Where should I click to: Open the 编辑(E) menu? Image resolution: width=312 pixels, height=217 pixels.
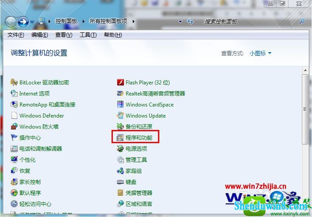tap(39, 35)
